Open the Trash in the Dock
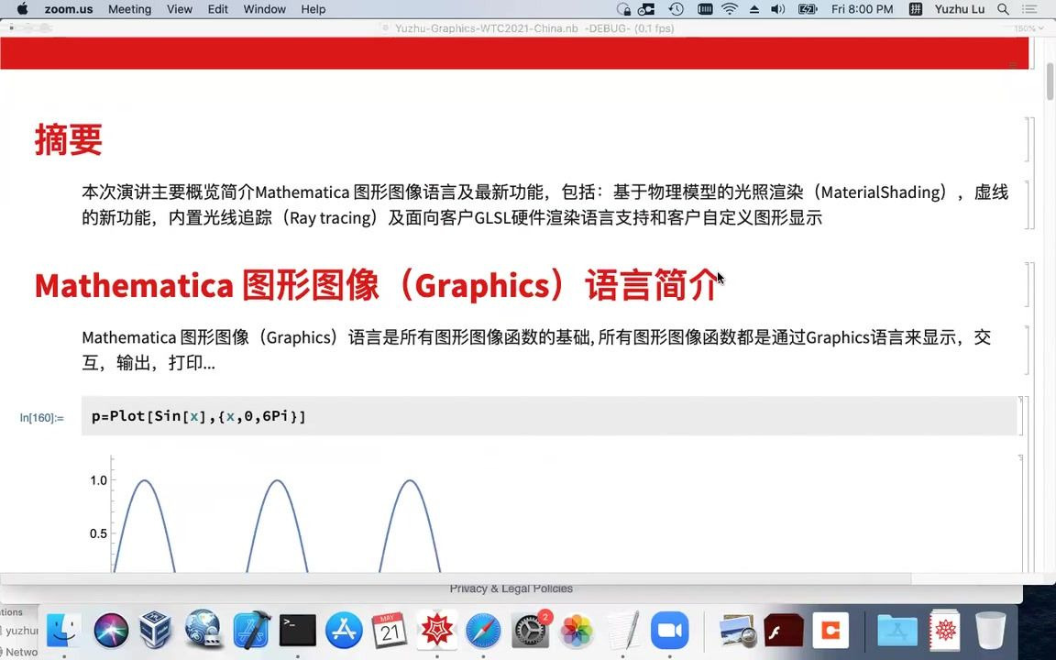 [992, 630]
